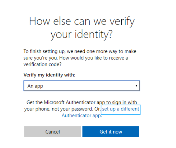
Task: Click the Get it now button
Action: pos(111,131)
